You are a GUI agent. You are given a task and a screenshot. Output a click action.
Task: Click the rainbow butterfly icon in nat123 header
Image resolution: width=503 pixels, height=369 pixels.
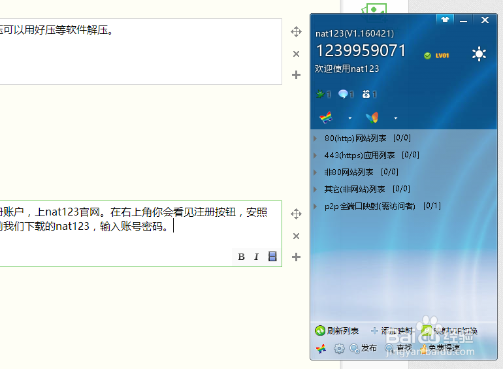[326, 118]
